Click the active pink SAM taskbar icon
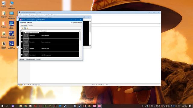Viewport: 193px width, 108px height. [x=99, y=106]
